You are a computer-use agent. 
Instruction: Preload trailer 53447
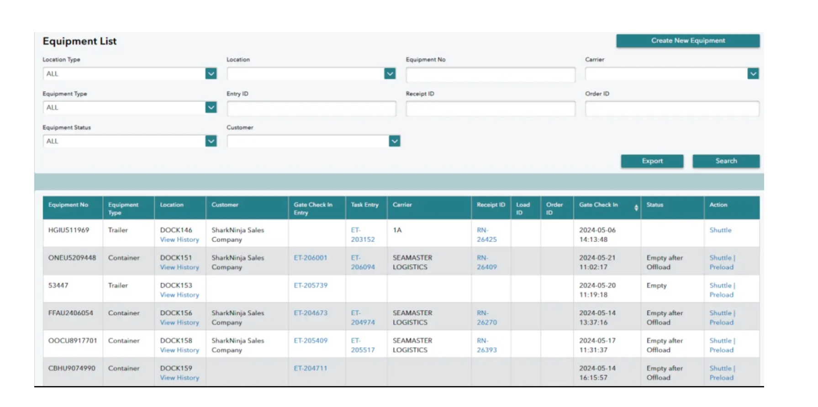(x=721, y=295)
